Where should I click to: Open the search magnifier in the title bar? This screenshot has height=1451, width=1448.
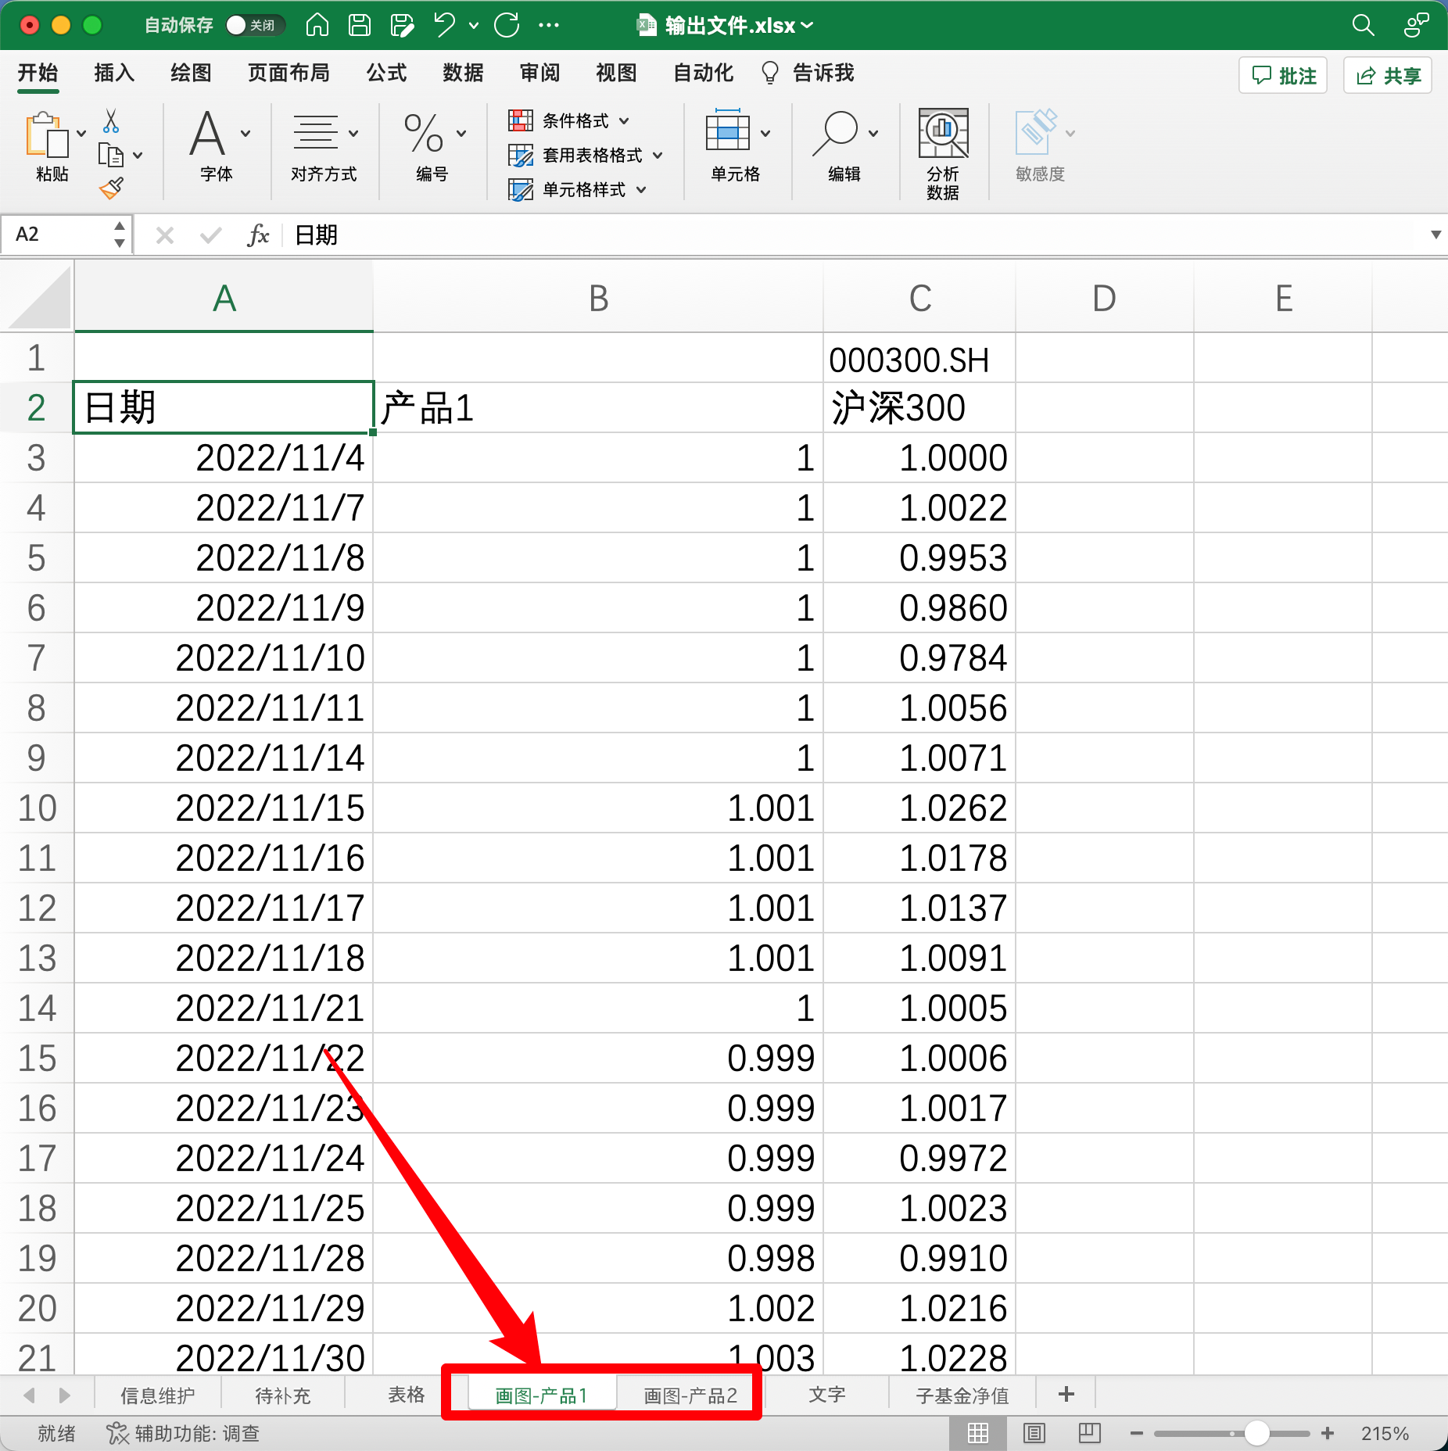(1363, 25)
